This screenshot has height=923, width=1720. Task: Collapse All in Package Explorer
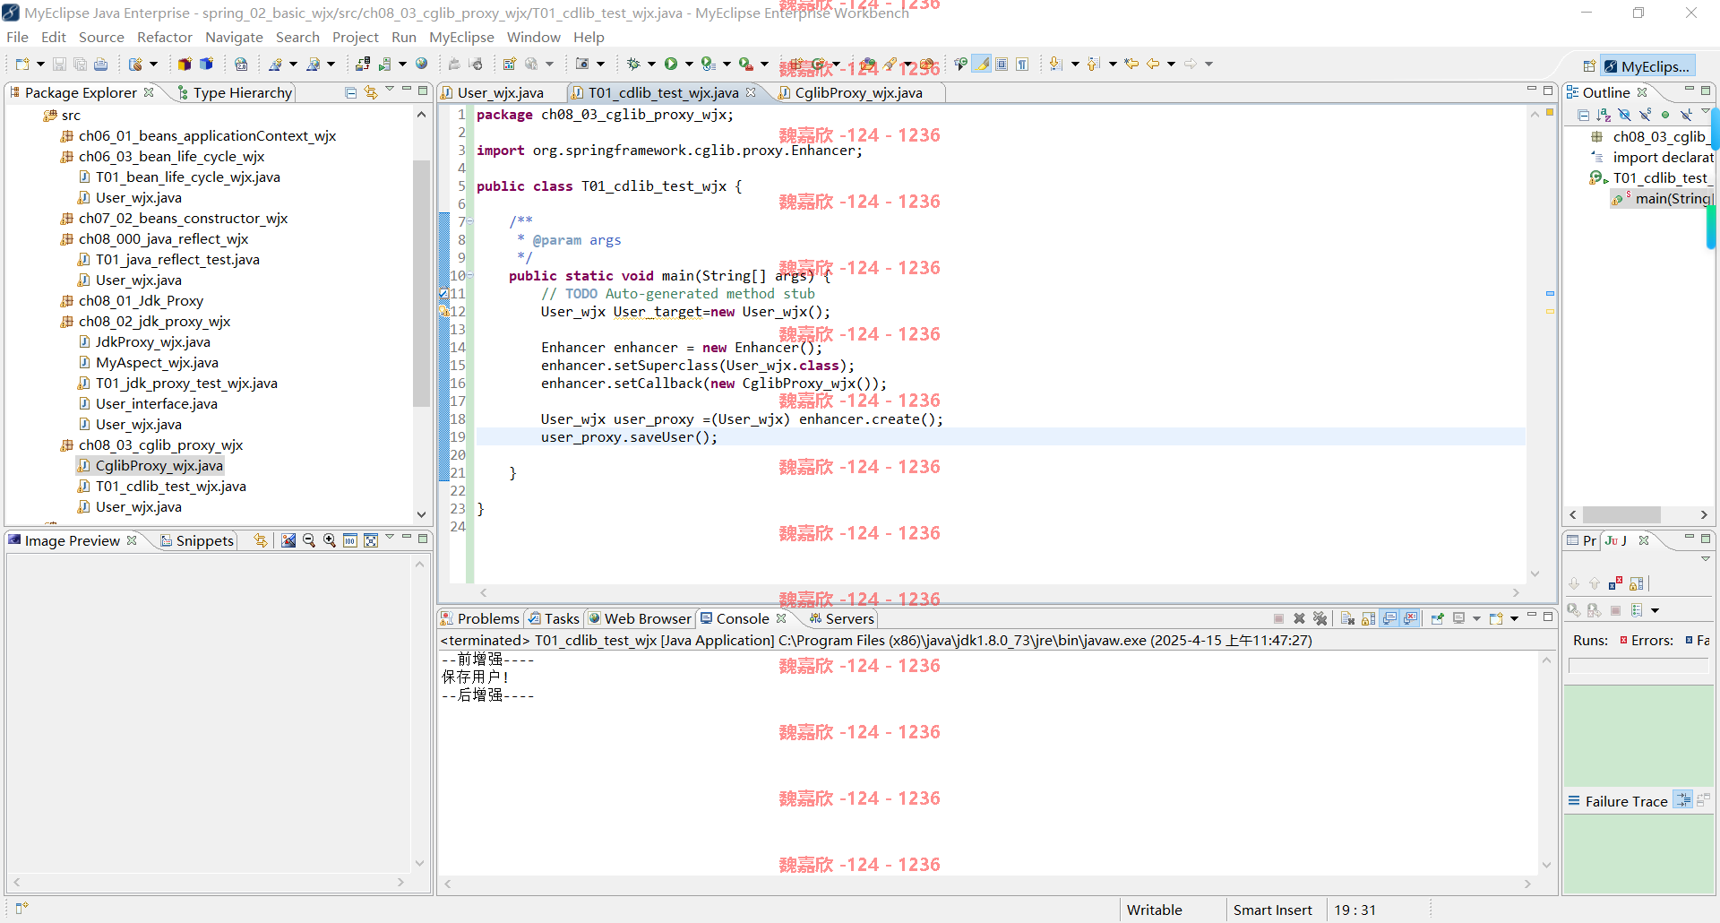pos(351,92)
